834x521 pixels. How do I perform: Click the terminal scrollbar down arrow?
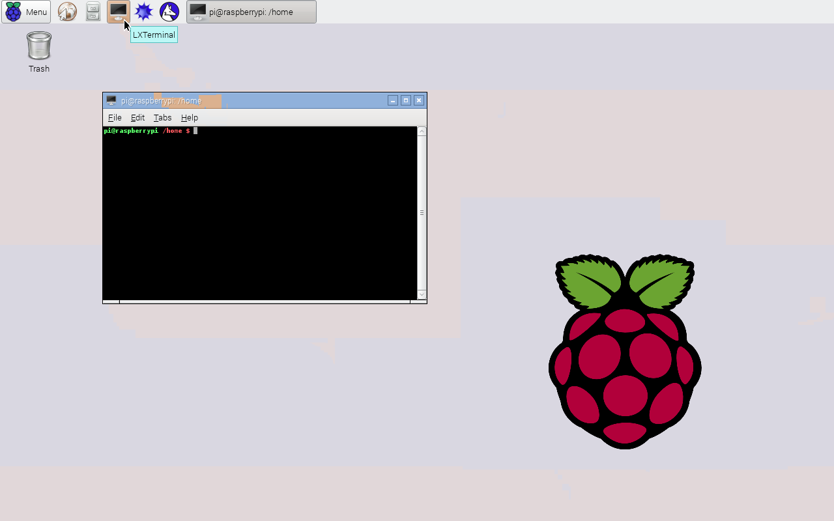click(x=422, y=295)
